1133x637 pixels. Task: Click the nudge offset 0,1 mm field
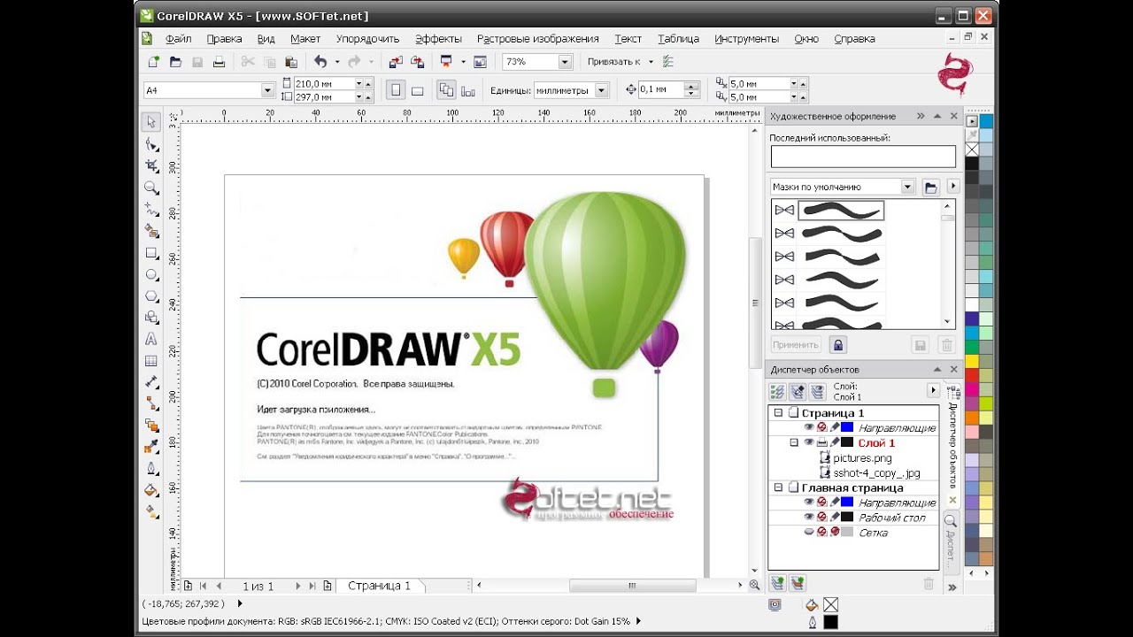[659, 90]
